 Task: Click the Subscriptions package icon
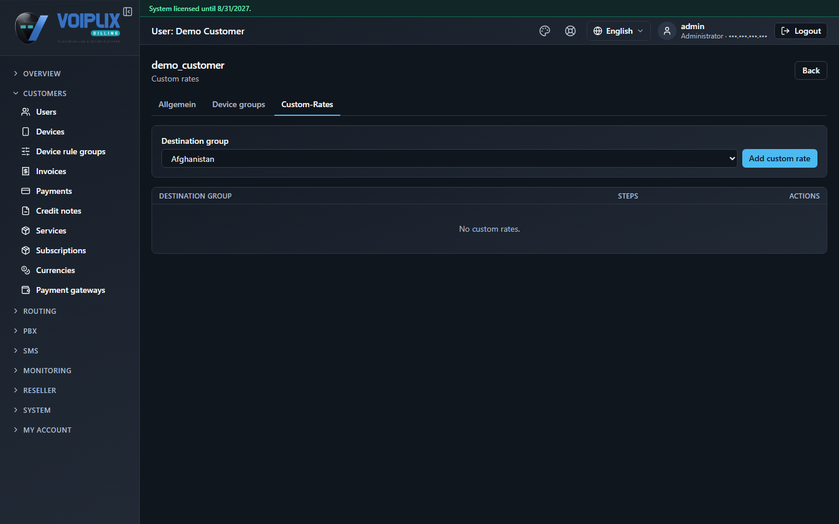click(x=26, y=250)
